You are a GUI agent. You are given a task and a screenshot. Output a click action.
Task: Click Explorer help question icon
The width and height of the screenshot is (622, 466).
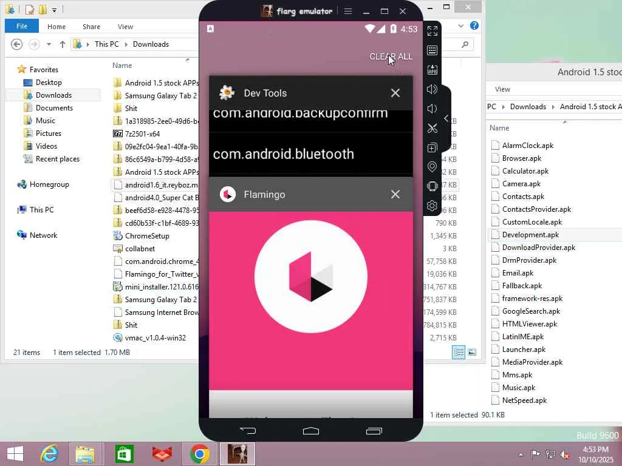click(474, 25)
